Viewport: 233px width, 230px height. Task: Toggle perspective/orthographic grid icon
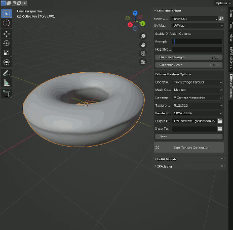143,62
